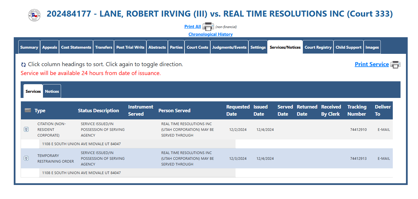The image size is (418, 199).
Task: Click the case title heading 202484177
Action: (x=220, y=14)
